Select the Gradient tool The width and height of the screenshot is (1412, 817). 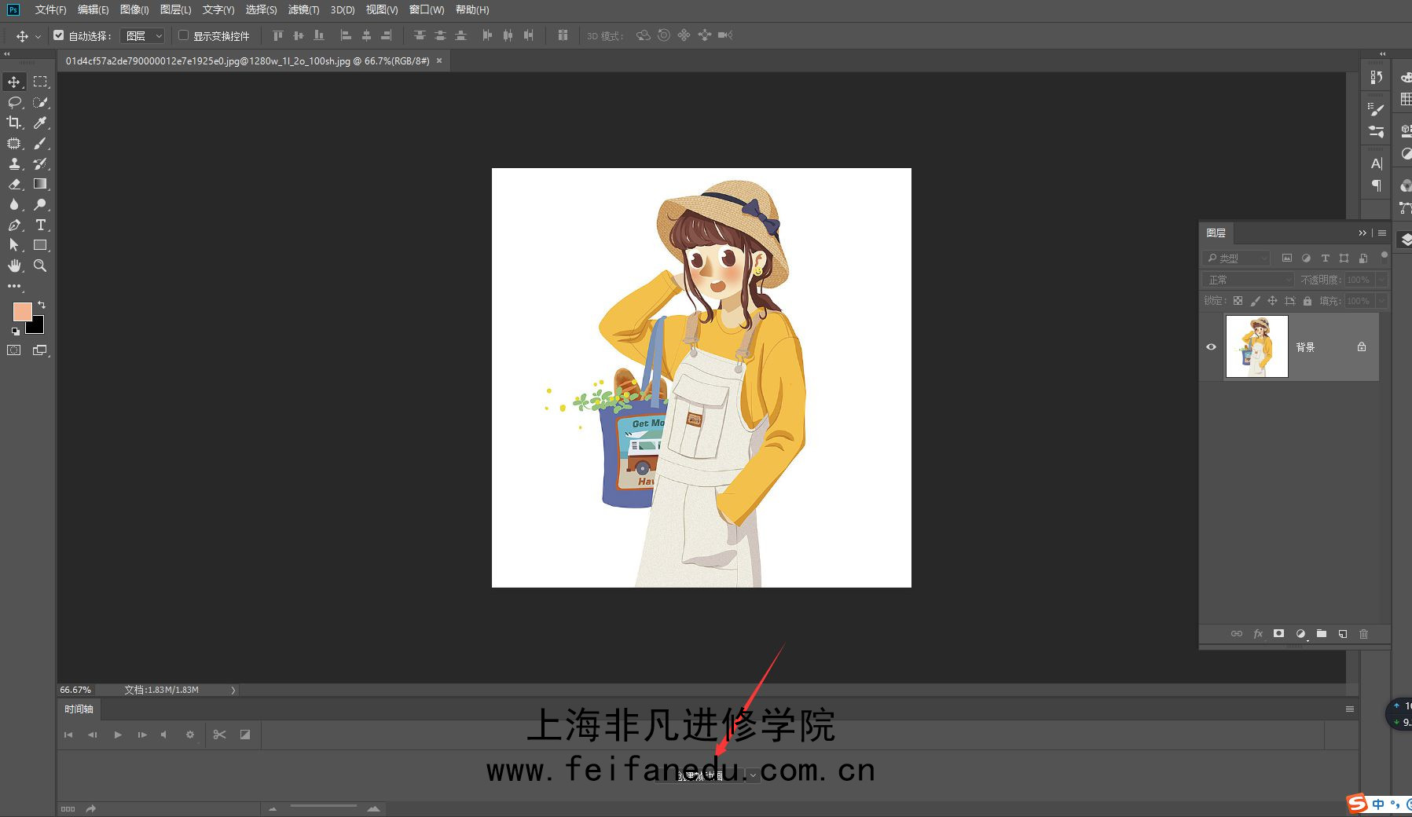pos(40,184)
